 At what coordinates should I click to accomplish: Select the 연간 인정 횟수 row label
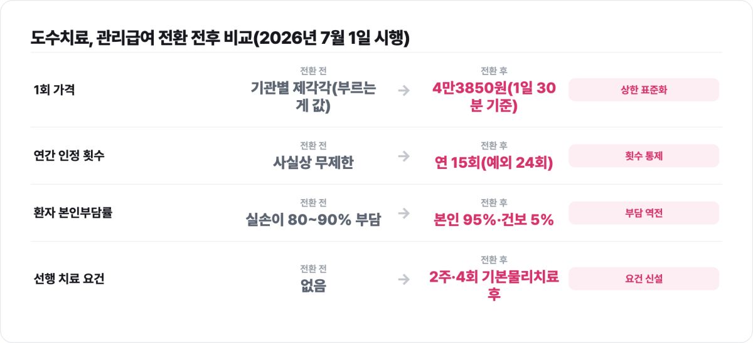[x=69, y=156]
